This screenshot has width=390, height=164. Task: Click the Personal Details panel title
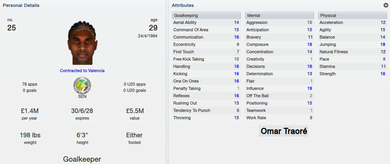[x=21, y=5]
